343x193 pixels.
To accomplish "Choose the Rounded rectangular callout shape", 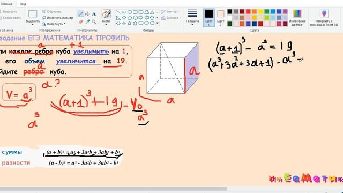I will pos(141,23).
